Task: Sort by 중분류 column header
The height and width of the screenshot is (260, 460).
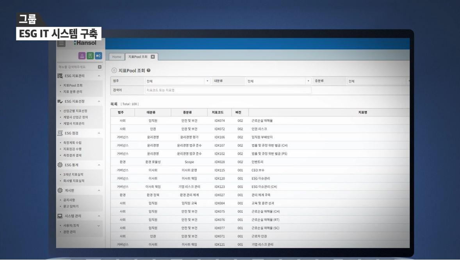Action: [189, 112]
